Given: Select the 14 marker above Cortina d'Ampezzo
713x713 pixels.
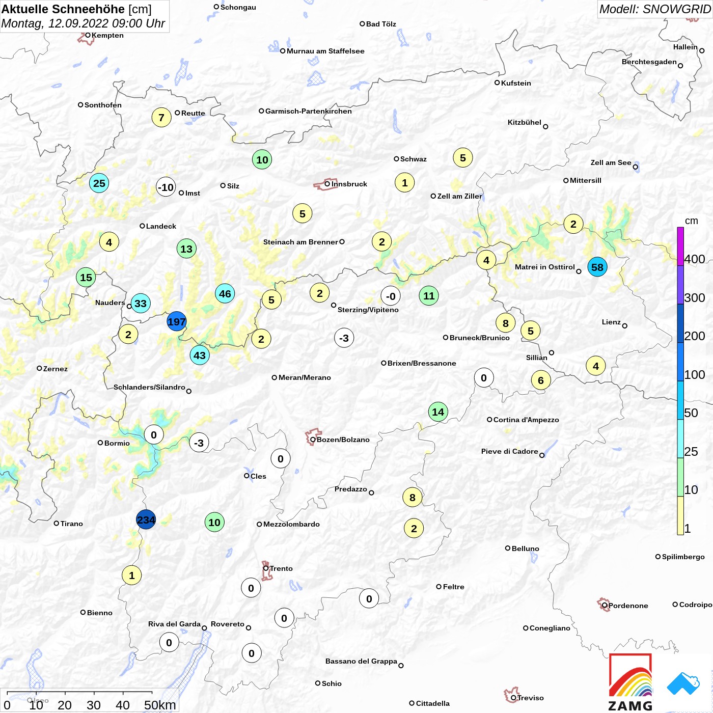Looking at the screenshot, I should [x=438, y=412].
